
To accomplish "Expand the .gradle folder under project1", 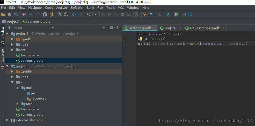I will point(12,39).
